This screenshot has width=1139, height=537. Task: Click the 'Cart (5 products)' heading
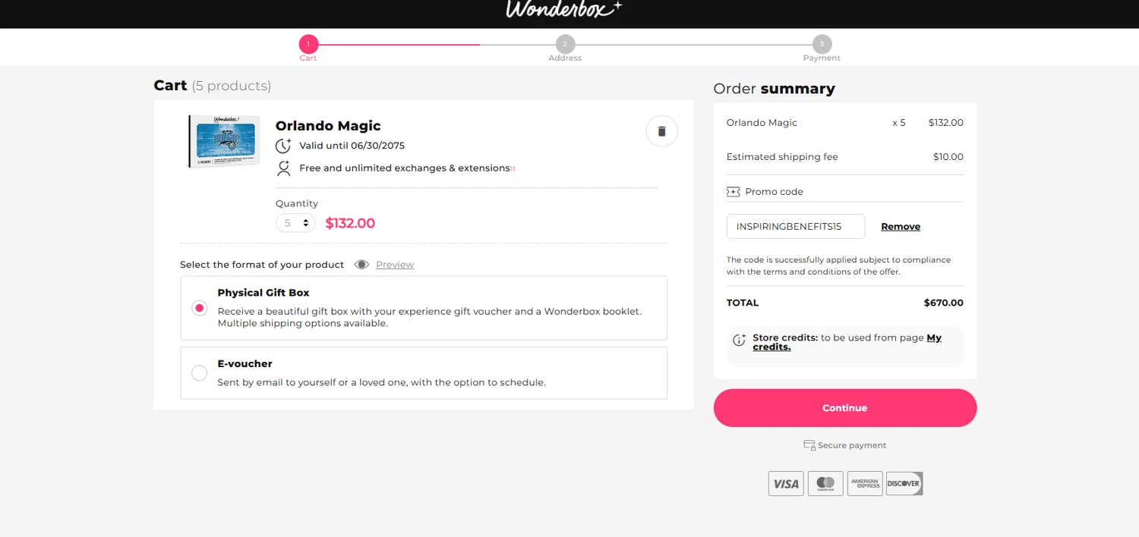(x=213, y=86)
